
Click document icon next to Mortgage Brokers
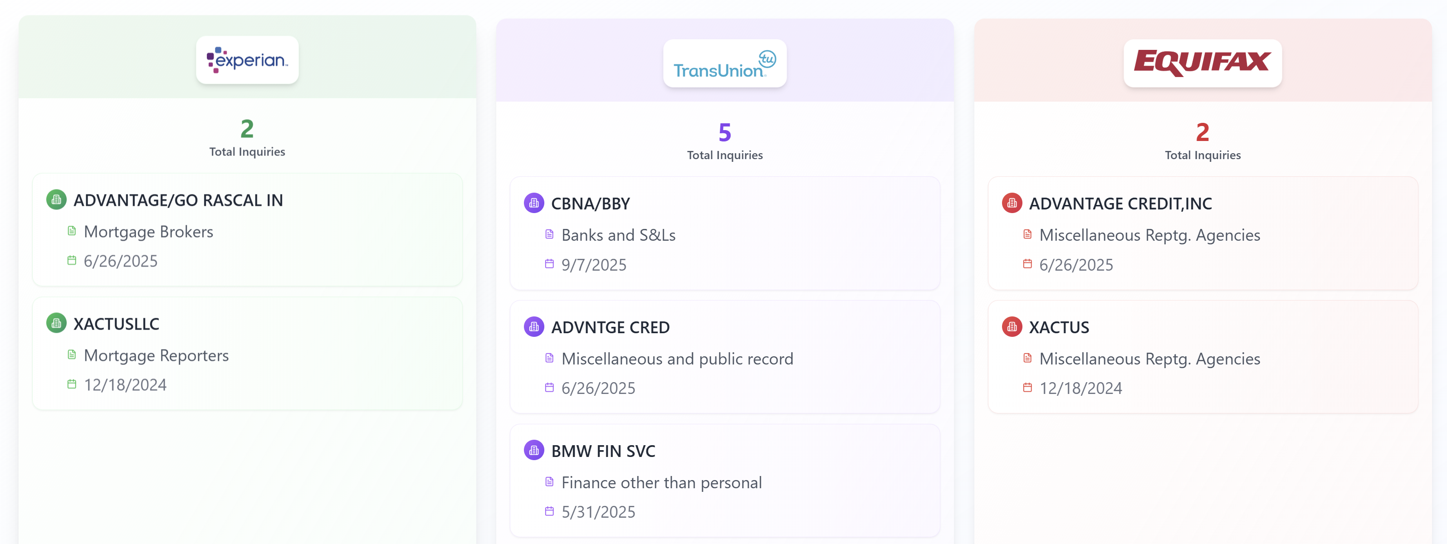pyautogui.click(x=72, y=231)
